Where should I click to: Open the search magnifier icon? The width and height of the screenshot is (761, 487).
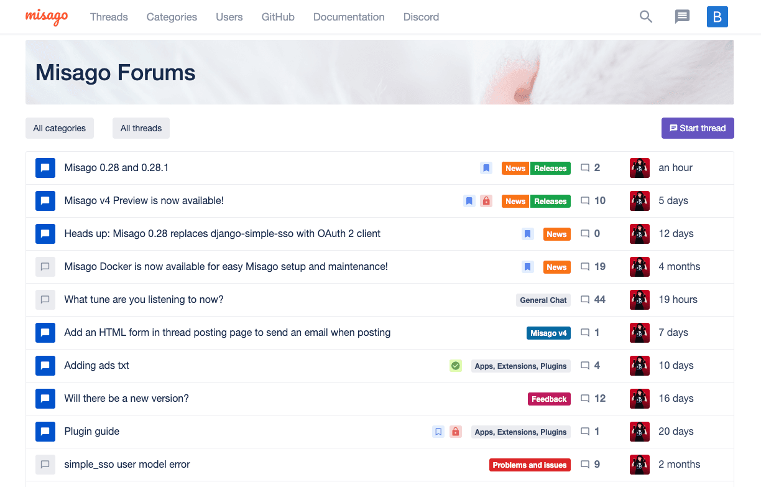646,17
